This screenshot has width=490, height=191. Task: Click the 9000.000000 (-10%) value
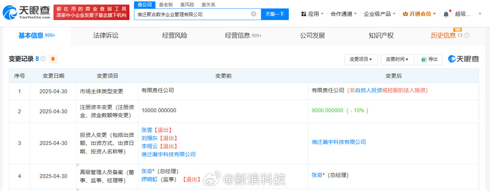point(340,110)
